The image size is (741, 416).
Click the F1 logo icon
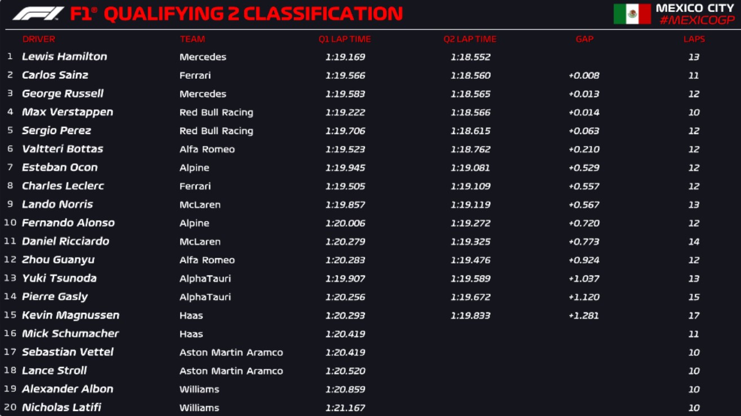coord(38,14)
